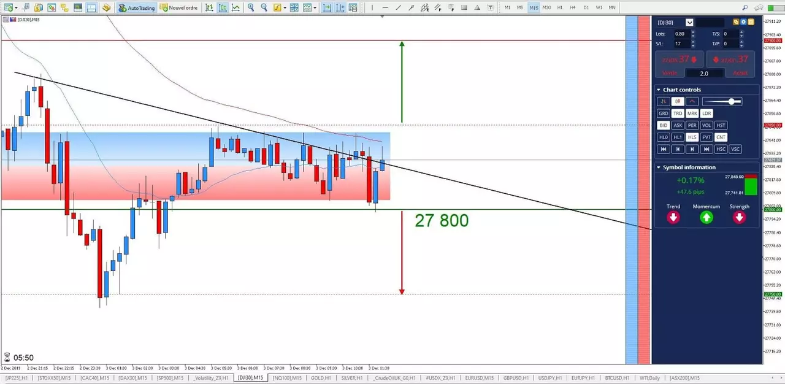Open the profiles icon in the toolbar
This screenshot has height=384, width=785.
click(39, 8)
